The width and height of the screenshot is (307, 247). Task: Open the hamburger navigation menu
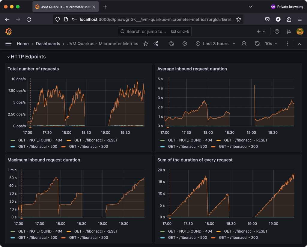8,43
